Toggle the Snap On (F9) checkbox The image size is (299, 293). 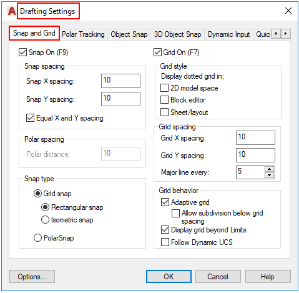[22, 52]
